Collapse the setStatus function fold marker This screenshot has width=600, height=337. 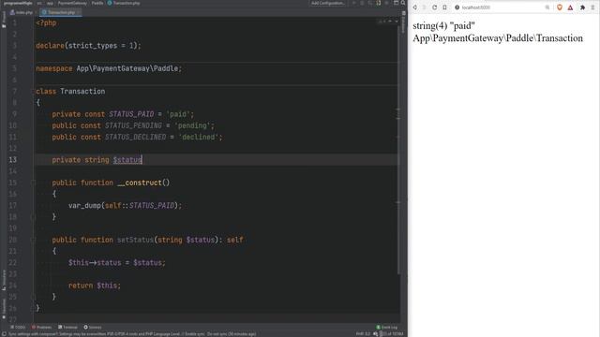click(x=34, y=240)
